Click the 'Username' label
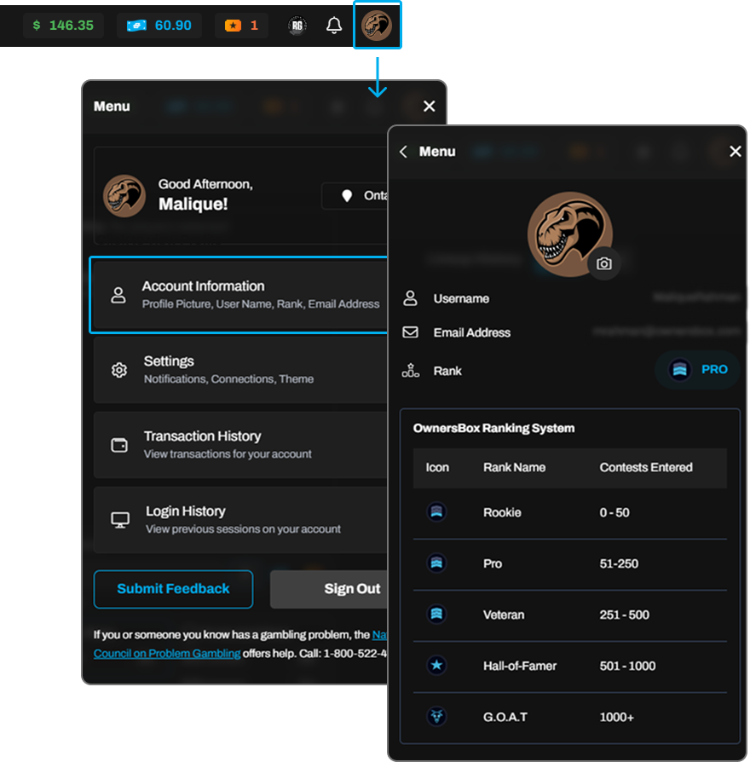The image size is (750, 762). tap(461, 298)
